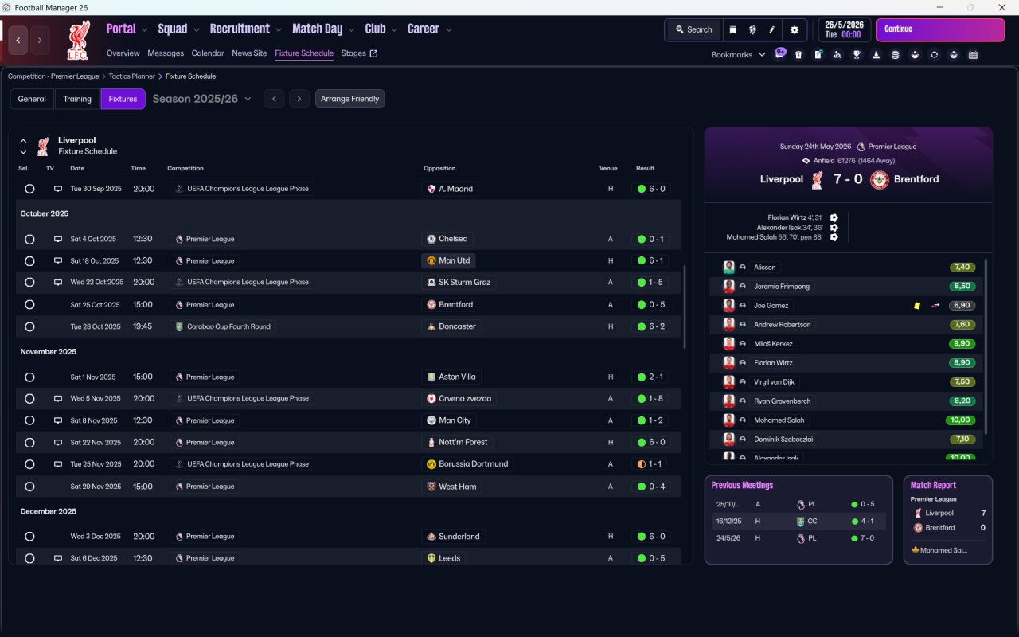This screenshot has height=637, width=1019.
Task: Open the 9+ messages bubble bookmark
Action: tap(780, 53)
